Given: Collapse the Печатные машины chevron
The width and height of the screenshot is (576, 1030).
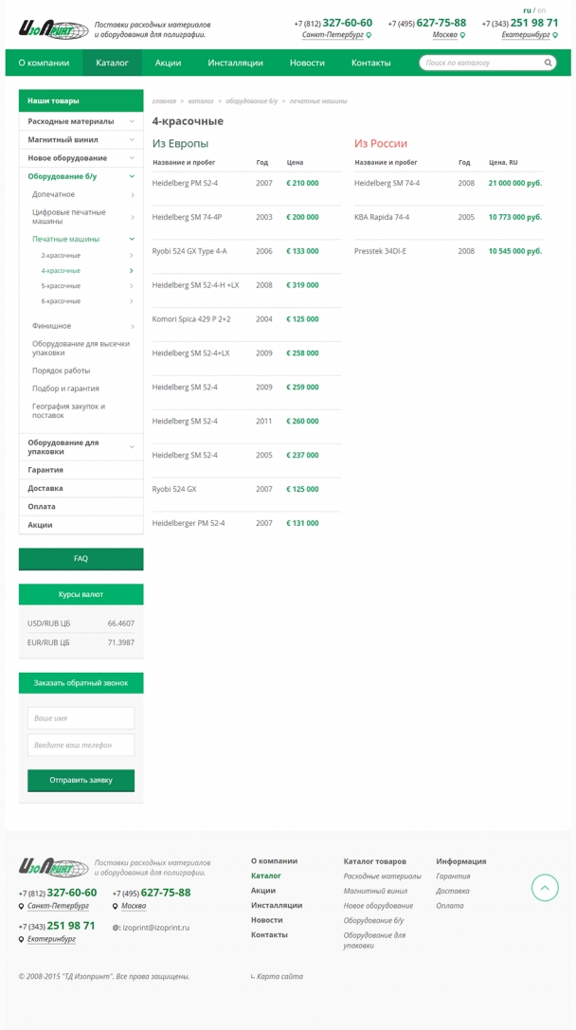Looking at the screenshot, I should tap(132, 239).
